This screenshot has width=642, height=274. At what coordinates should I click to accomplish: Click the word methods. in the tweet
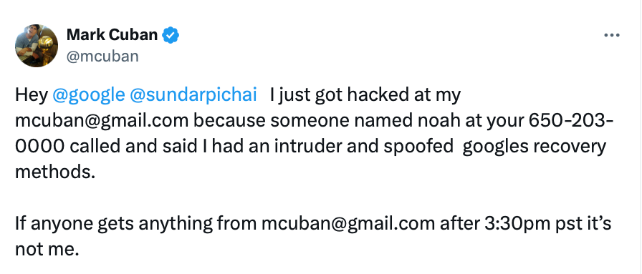point(55,172)
